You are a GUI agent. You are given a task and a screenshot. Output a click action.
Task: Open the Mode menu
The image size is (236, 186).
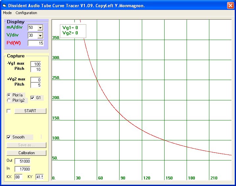[x=7, y=13]
